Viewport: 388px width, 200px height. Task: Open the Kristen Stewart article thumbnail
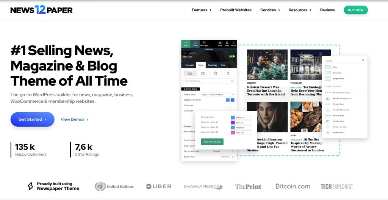tap(267, 65)
